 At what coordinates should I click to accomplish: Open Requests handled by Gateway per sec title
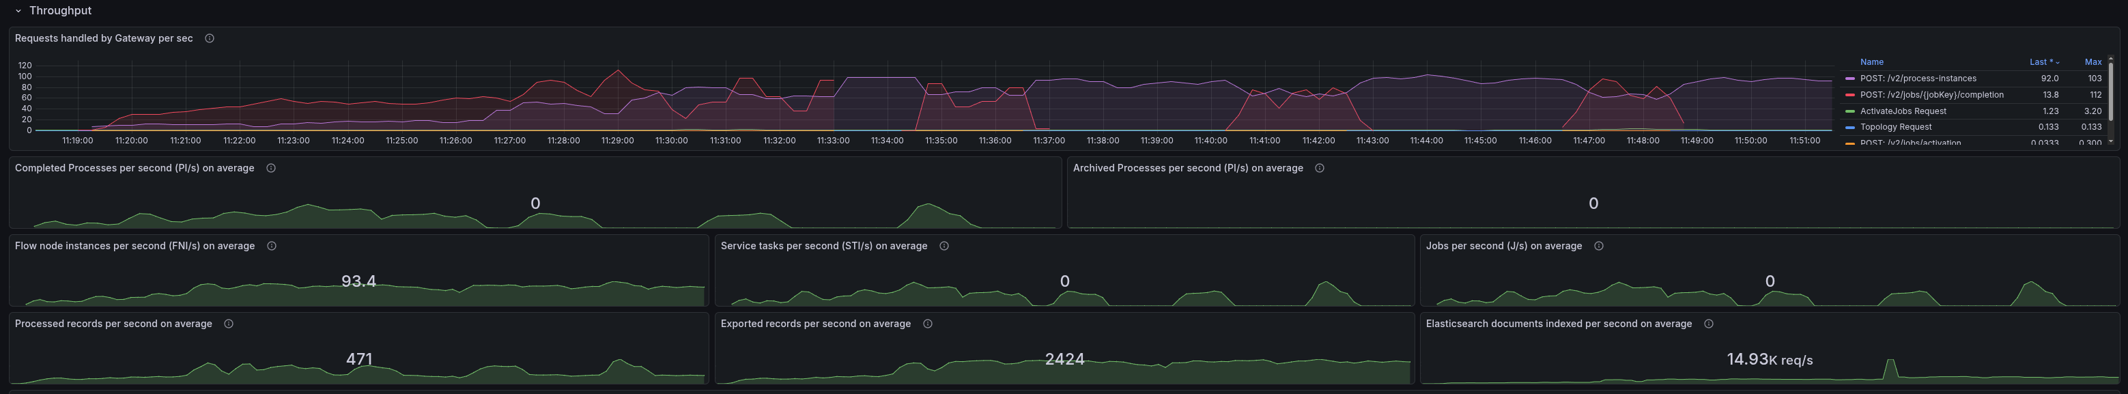(x=104, y=39)
